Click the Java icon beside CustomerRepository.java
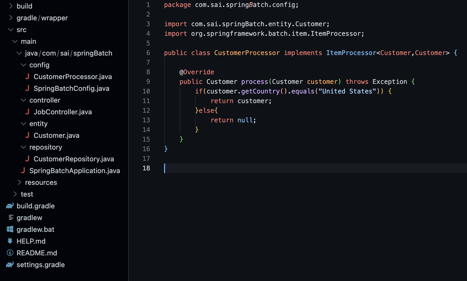The width and height of the screenshot is (467, 281). (x=28, y=159)
